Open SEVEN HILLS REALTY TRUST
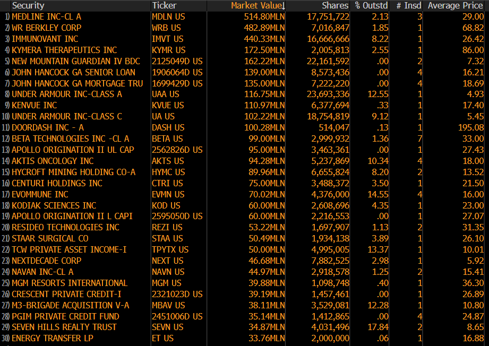 [64, 327]
